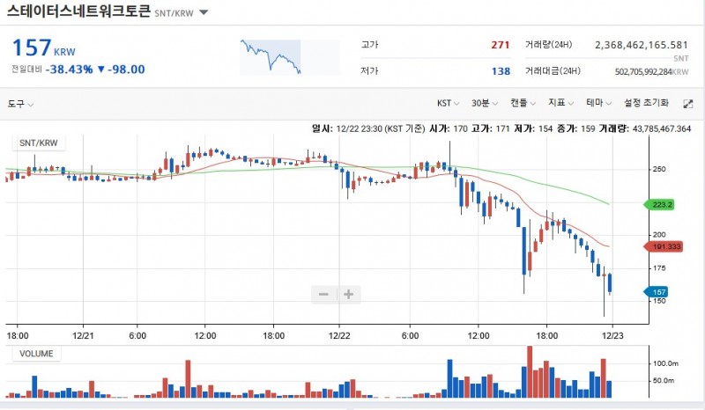Zoom out chart with minus button

tap(323, 294)
